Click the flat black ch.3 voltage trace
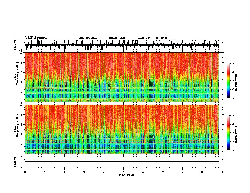The height and width of the screenshot is (193, 250). pos(122,161)
